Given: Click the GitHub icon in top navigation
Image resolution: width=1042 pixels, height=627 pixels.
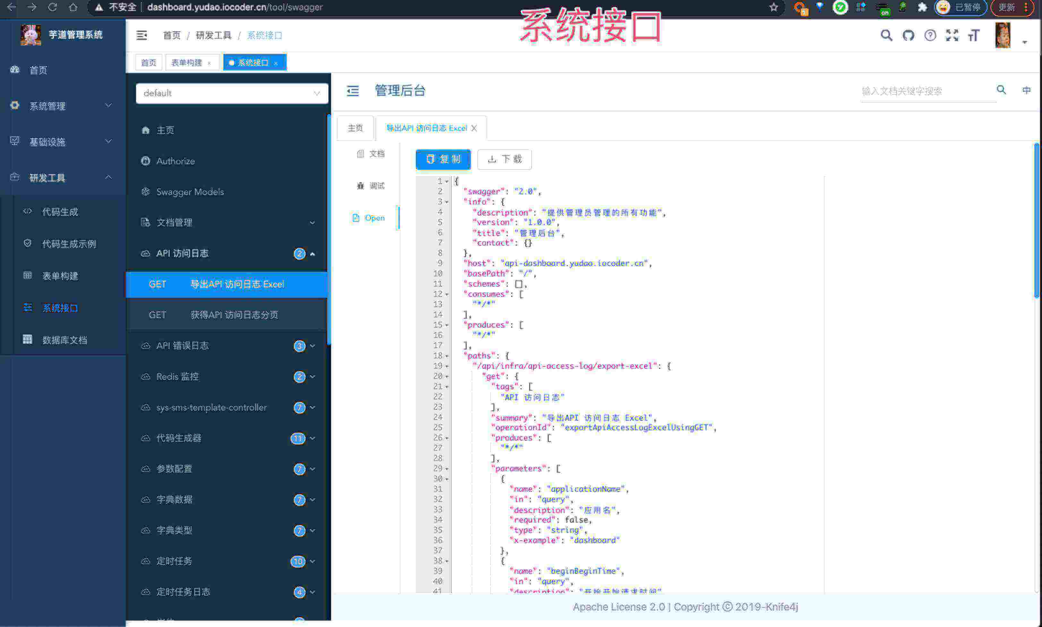Looking at the screenshot, I should 907,35.
